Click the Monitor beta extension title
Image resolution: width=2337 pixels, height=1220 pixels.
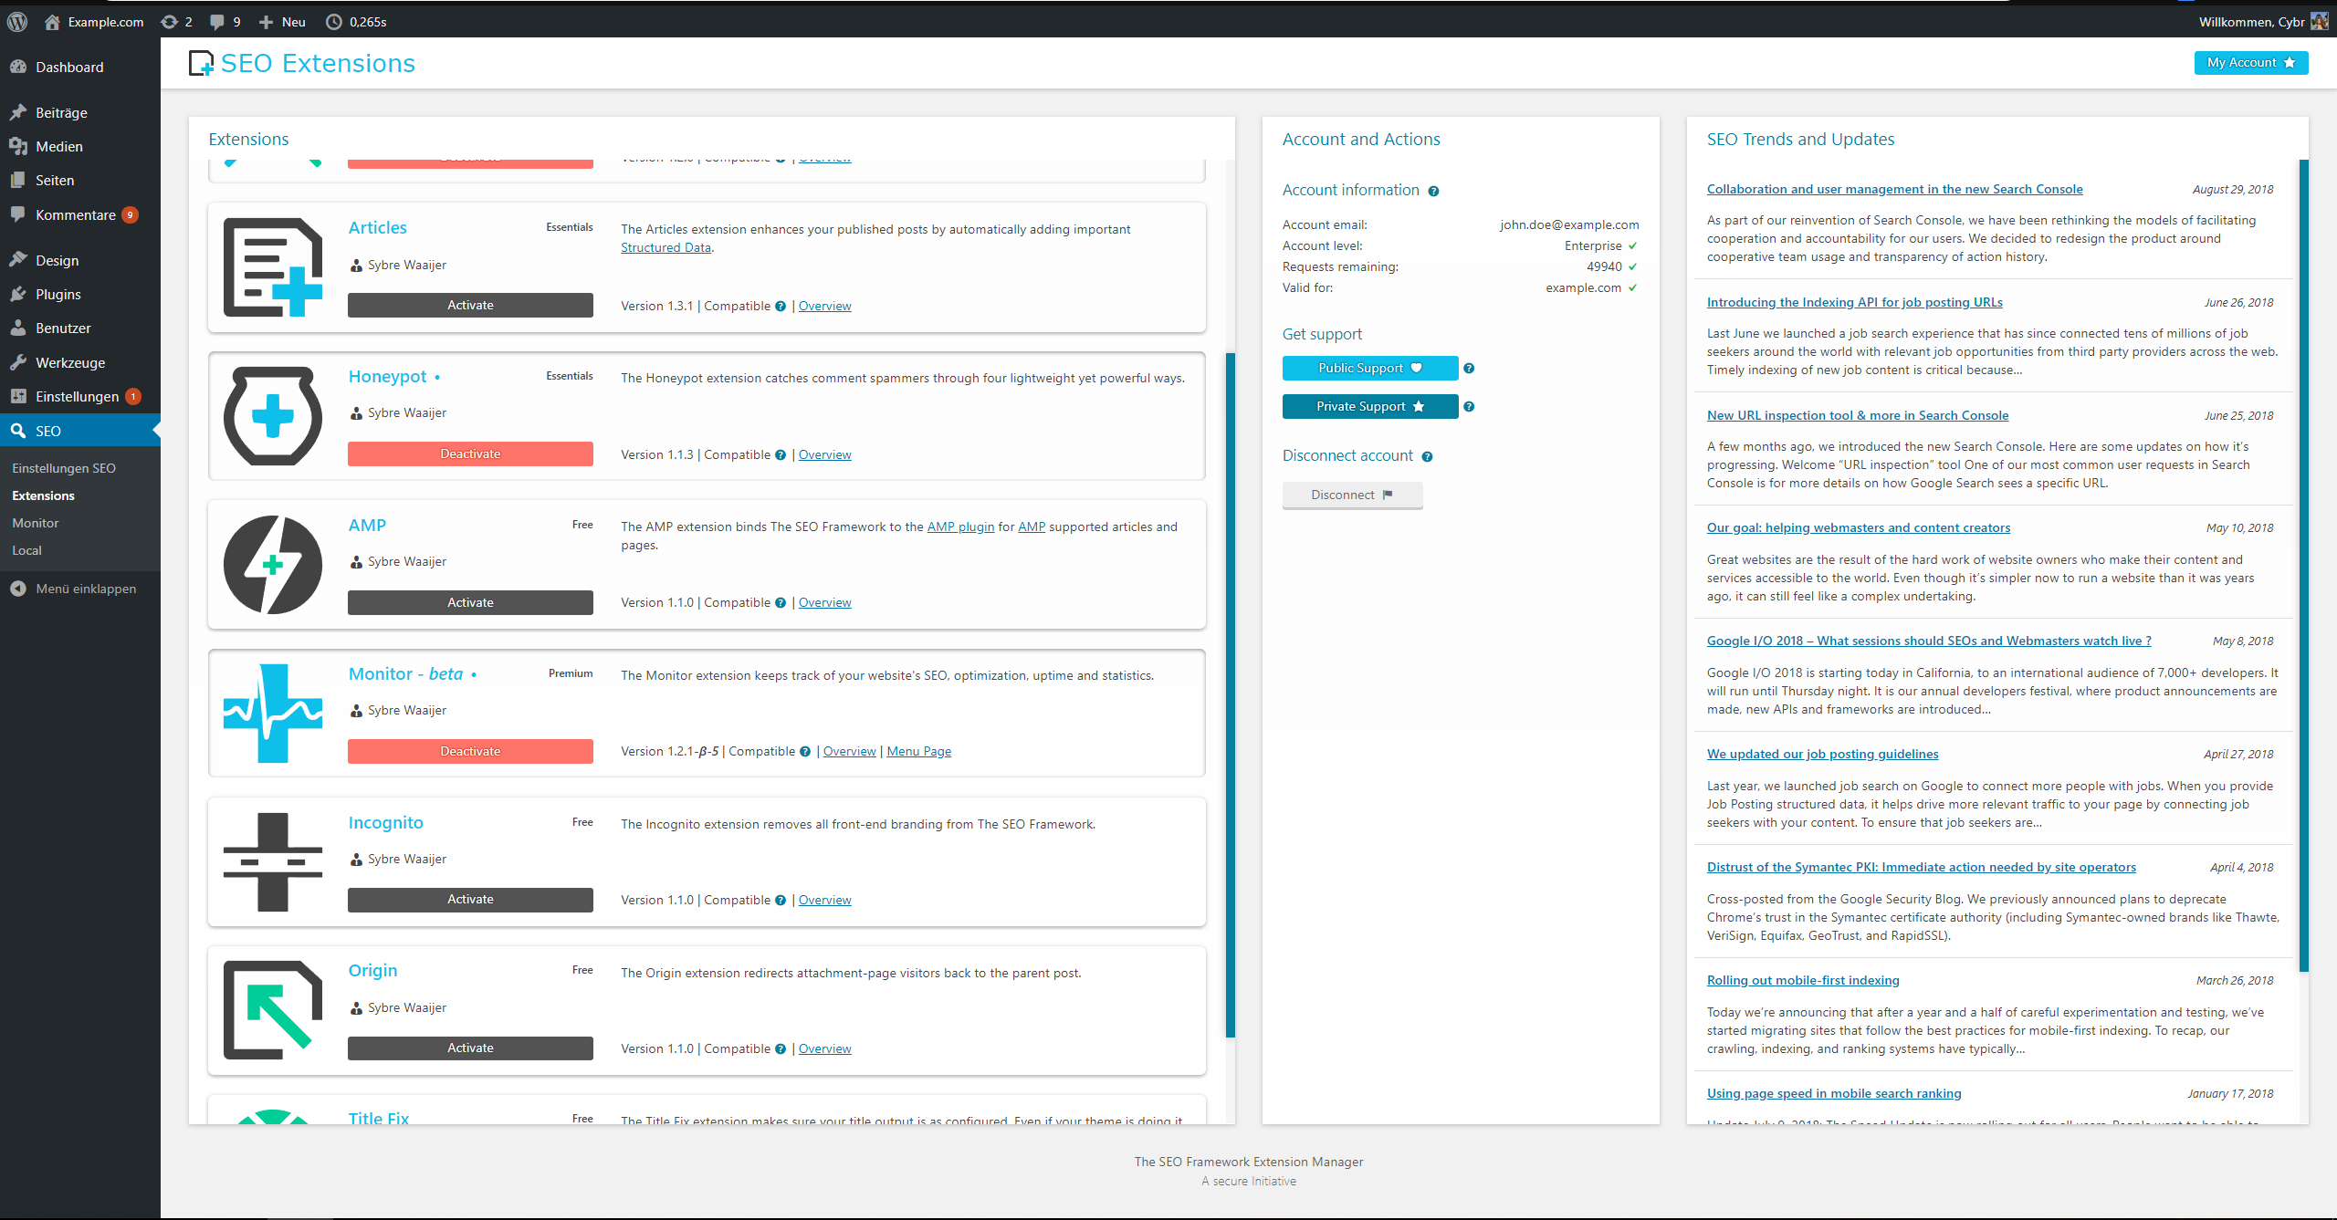[x=405, y=673]
